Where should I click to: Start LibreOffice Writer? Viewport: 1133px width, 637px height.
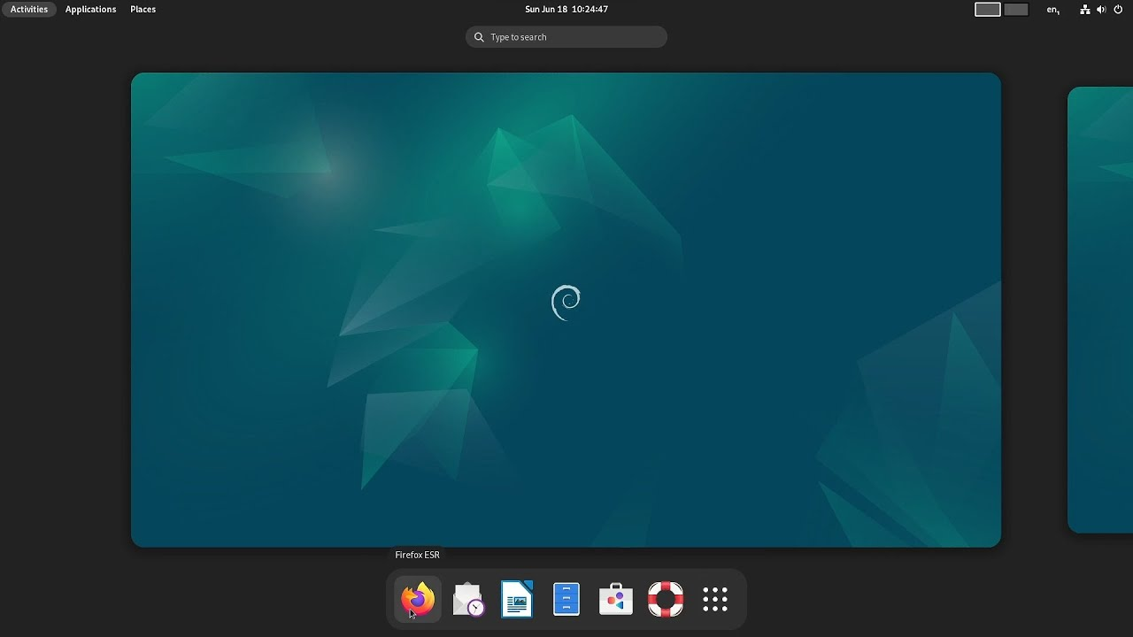point(516,599)
